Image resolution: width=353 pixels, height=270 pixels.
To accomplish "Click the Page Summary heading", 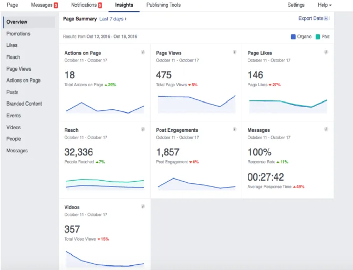I will click(x=80, y=19).
